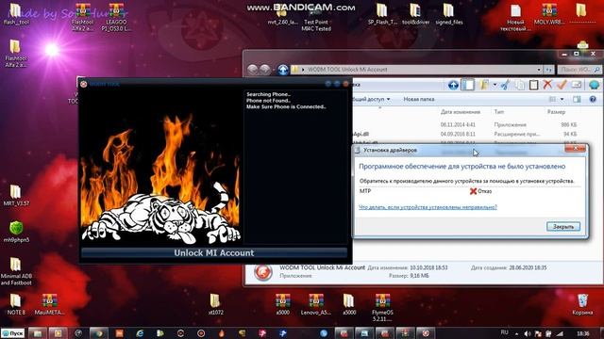604x339 pixels.
Task: Sort by Дата изменения column header
Action: (461, 112)
